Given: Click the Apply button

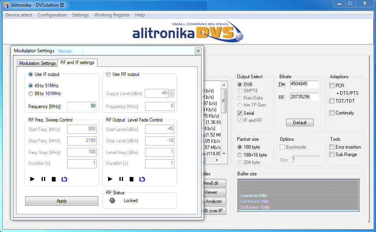Looking at the screenshot, I should pyautogui.click(x=62, y=201).
